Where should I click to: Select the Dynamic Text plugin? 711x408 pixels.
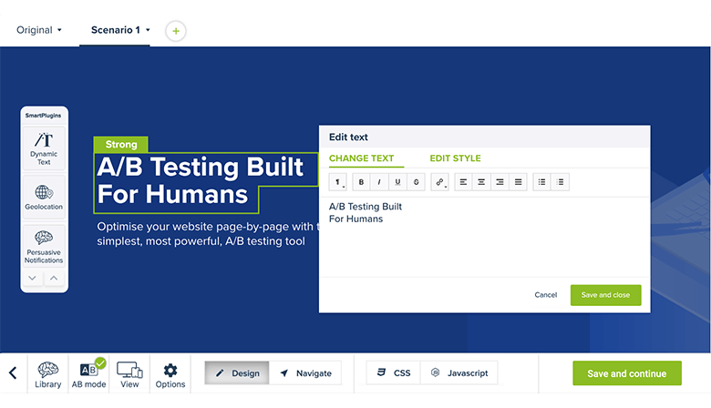(44, 148)
